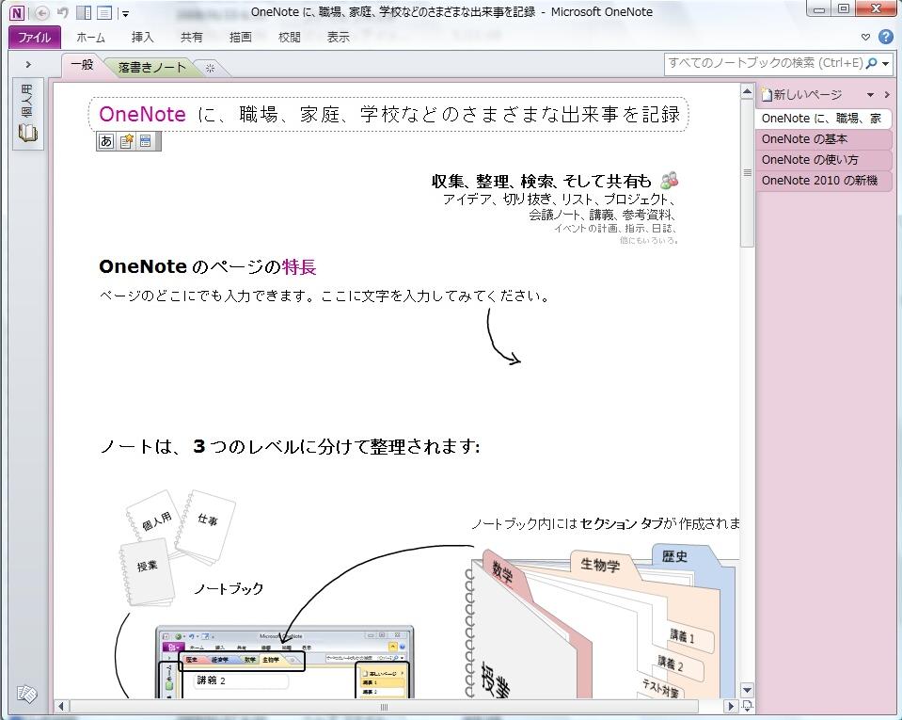Open OneNote Help question mark
The image size is (902, 720).
pos(886,37)
